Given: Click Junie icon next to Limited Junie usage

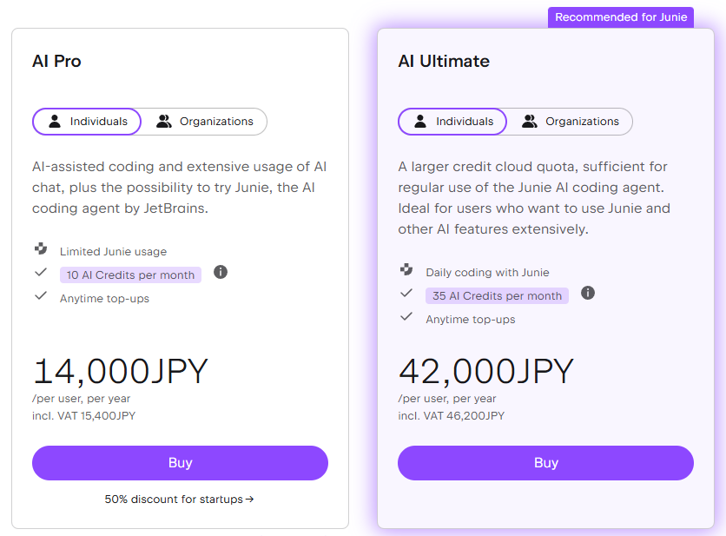Looking at the screenshot, I should 41,248.
